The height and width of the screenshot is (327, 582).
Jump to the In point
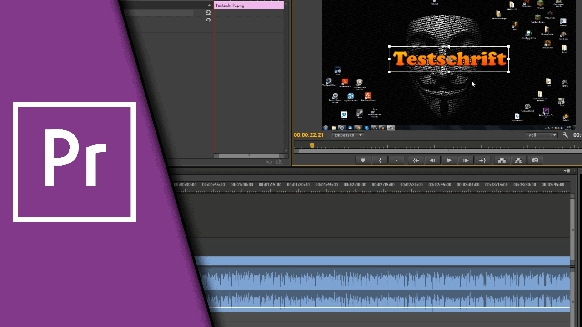click(416, 160)
